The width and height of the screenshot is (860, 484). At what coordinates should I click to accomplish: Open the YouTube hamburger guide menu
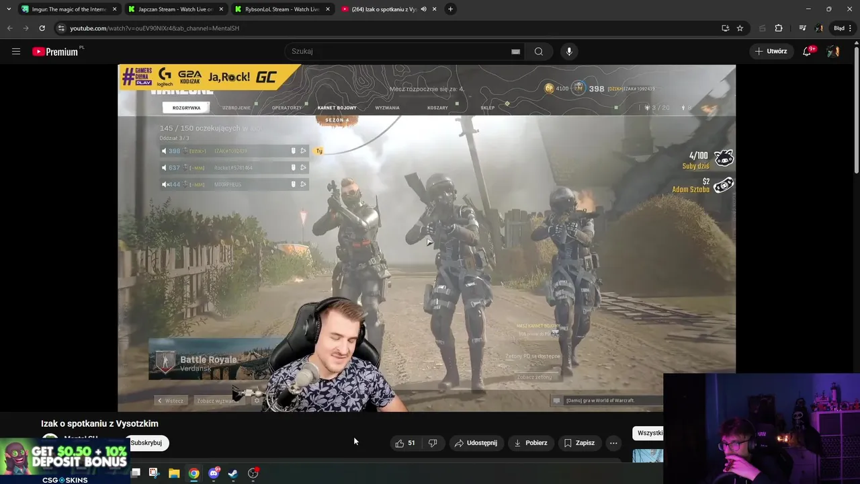[16, 51]
